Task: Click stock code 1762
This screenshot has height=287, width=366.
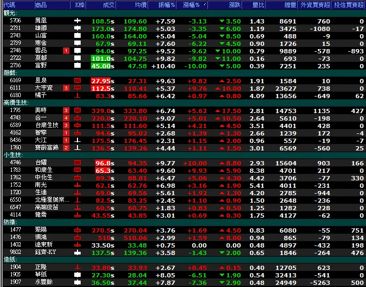Action: [15, 178]
